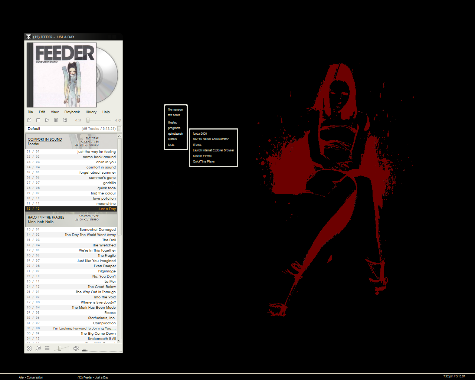Select track 'La Mer'
The image size is (475, 380).
click(x=71, y=282)
